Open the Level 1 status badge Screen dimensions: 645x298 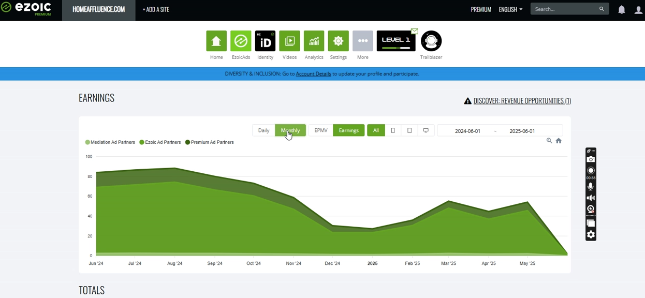point(396,41)
